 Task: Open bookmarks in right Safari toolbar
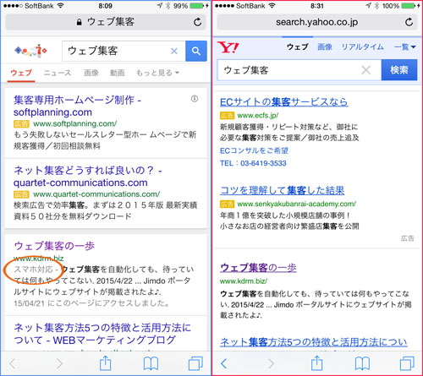point(362,363)
